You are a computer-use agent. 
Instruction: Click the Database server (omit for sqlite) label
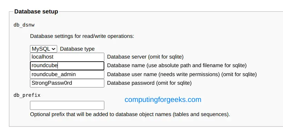(145, 57)
